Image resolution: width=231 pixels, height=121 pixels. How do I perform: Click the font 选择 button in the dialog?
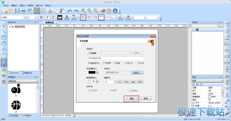pyautogui.click(x=137, y=73)
